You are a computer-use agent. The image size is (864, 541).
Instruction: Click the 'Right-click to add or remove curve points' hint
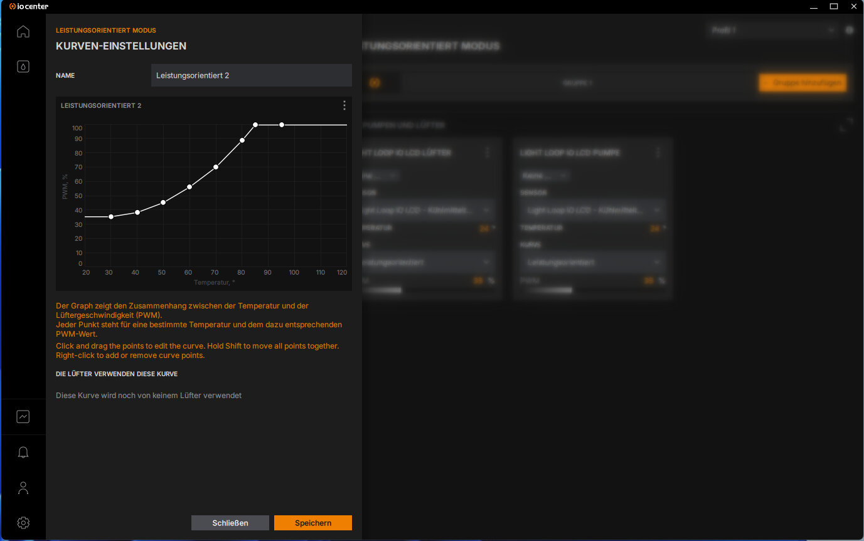pyautogui.click(x=131, y=355)
